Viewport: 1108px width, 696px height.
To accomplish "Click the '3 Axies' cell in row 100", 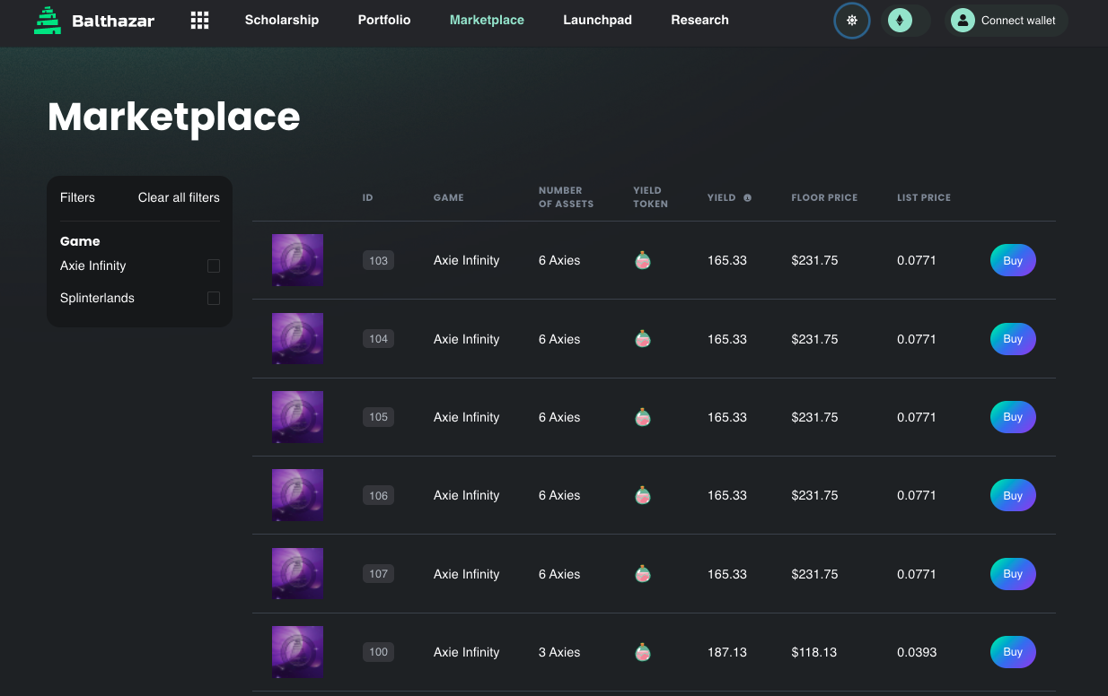I will (559, 652).
